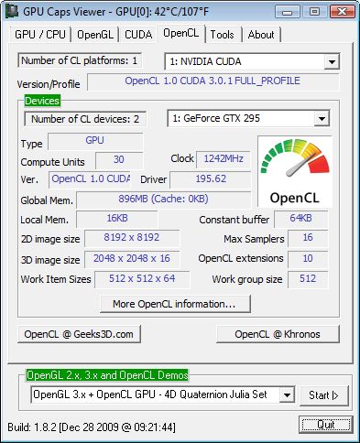The image size is (360, 443).
Task: Click the Type field showing GPU
Action: (x=95, y=141)
